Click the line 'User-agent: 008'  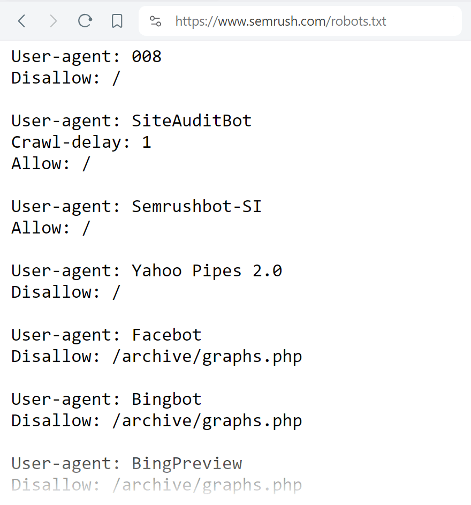coord(86,56)
